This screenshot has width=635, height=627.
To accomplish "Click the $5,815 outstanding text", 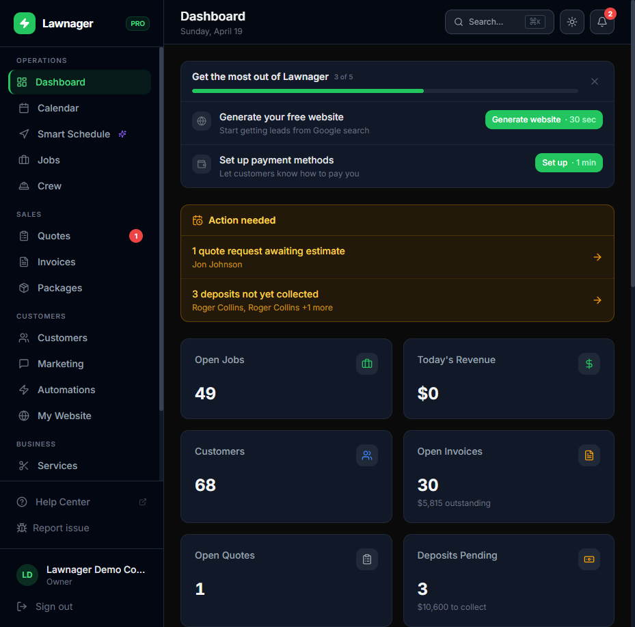I will [454, 503].
